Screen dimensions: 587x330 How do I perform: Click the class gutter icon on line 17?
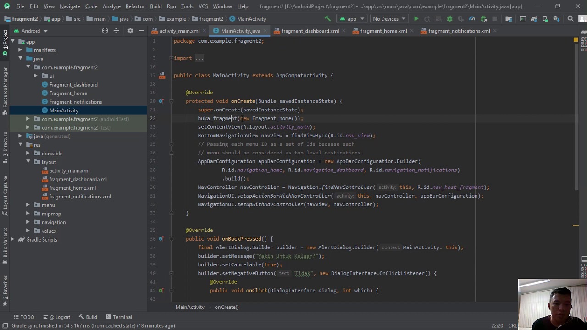tap(162, 76)
